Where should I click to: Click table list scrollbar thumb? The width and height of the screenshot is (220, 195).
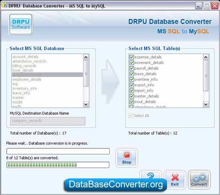point(206,76)
